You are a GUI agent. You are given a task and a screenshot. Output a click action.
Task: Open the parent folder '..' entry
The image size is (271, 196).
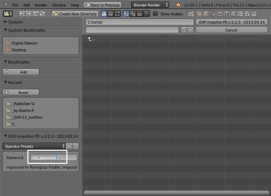pyautogui.click(x=91, y=39)
